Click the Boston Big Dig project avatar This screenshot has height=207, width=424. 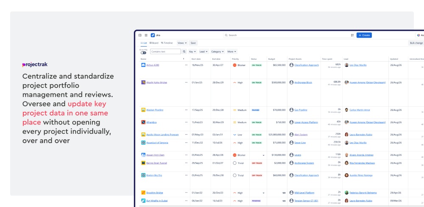pos(143,175)
